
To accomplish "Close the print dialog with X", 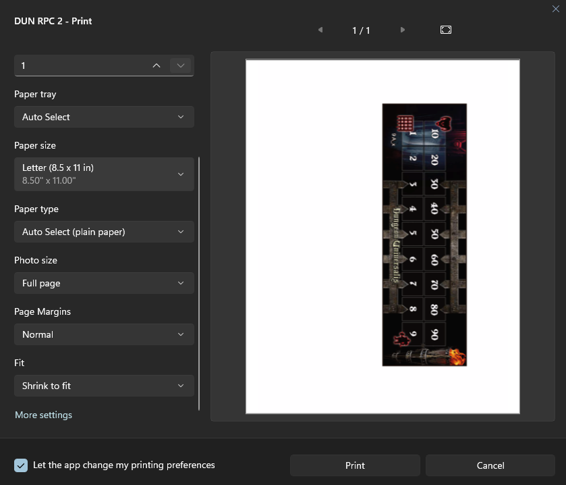I will [555, 9].
